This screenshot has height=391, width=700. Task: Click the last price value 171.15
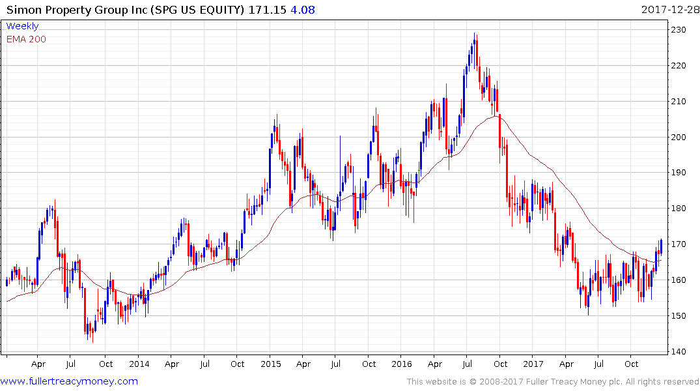click(267, 10)
